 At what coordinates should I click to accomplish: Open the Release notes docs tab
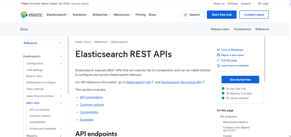point(220,29)
